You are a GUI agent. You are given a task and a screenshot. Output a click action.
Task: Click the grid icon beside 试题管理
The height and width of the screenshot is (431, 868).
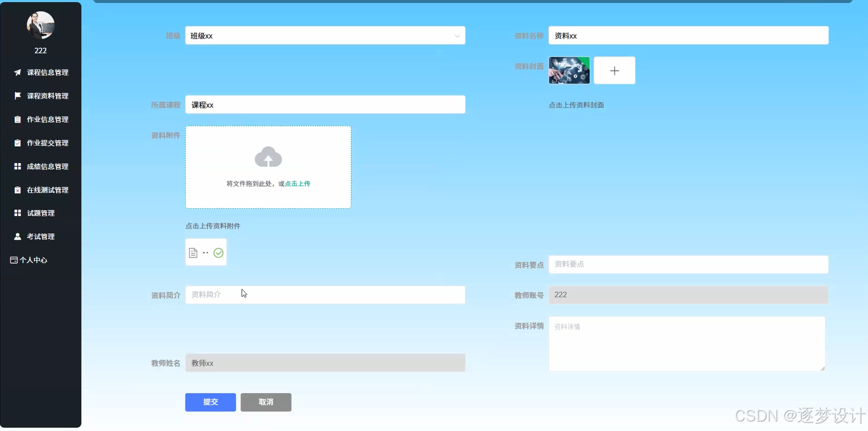(17, 213)
